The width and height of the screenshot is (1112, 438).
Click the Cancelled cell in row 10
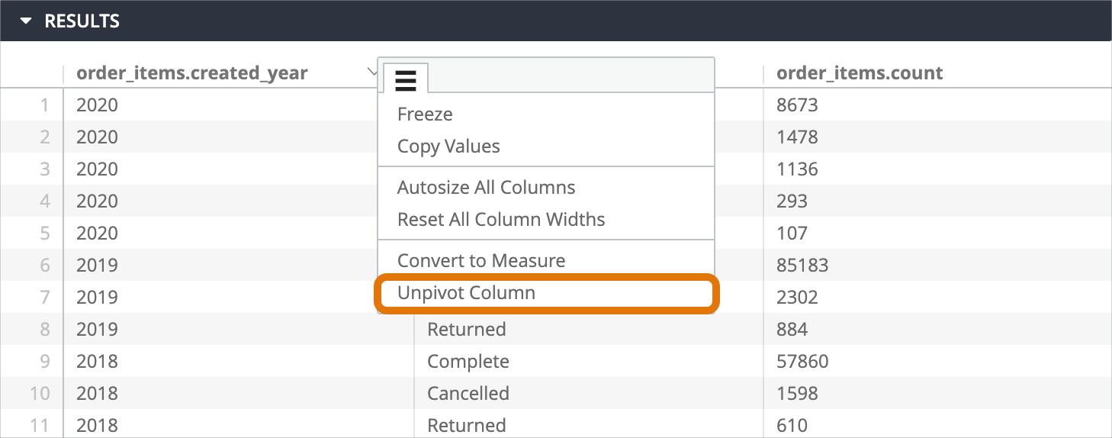tap(468, 394)
